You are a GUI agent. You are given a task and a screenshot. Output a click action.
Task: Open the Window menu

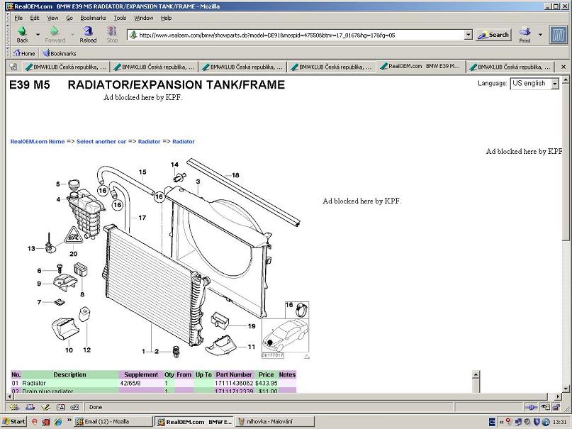(143, 18)
